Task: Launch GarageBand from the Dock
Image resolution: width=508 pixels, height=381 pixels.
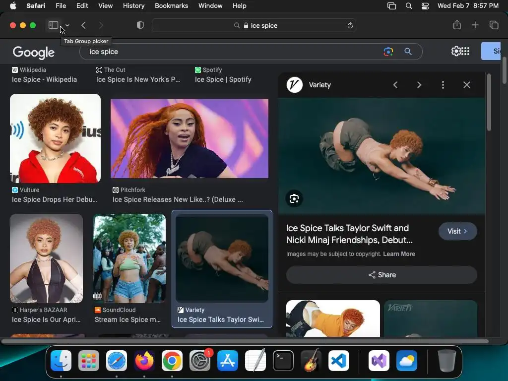Action: tap(311, 361)
